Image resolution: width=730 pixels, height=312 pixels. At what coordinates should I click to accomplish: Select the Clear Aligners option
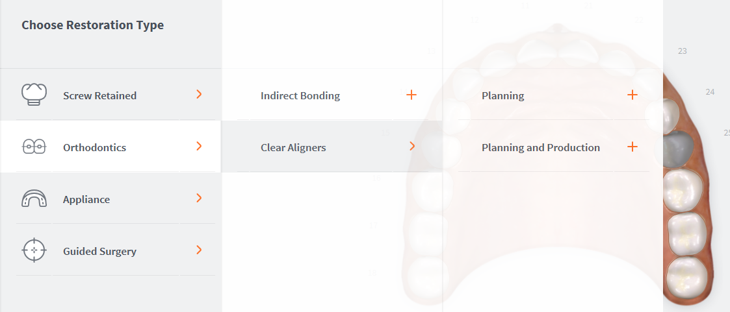pos(293,147)
